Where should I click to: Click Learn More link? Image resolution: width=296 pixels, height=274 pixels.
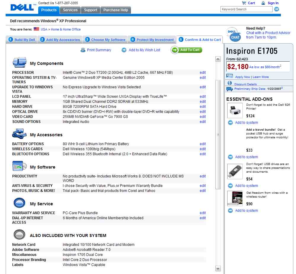tap(260, 77)
